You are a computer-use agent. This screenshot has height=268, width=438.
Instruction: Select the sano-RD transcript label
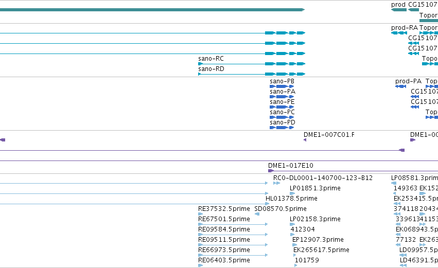(x=211, y=69)
